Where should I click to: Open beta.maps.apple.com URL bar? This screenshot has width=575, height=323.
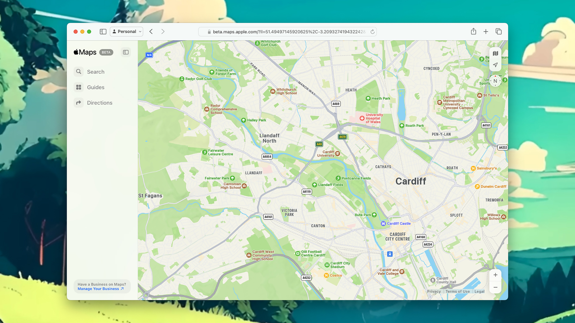pos(287,32)
